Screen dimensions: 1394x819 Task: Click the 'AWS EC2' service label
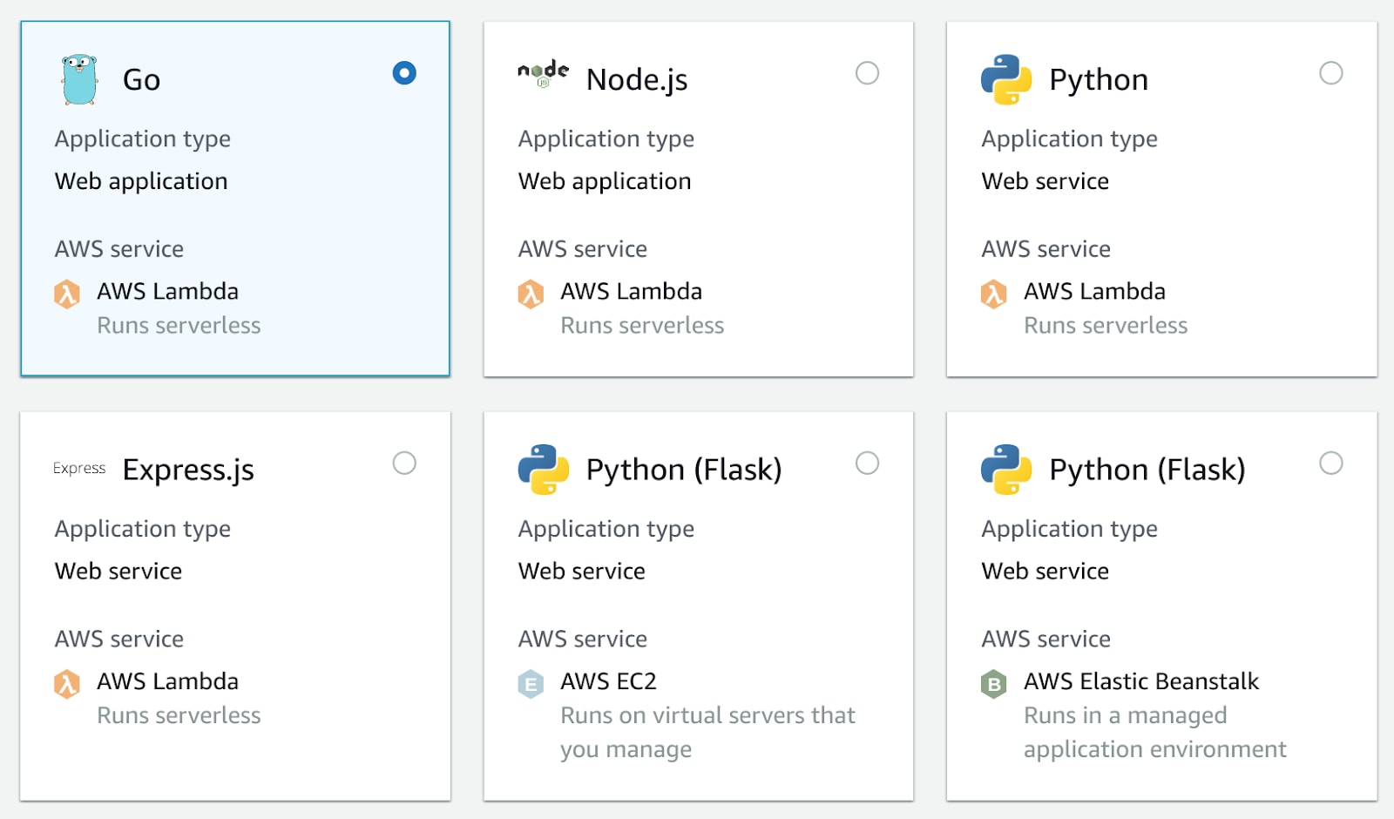point(608,681)
